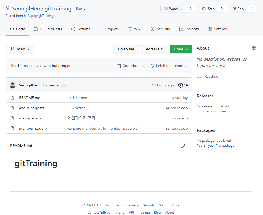Open the README.md file

tap(29, 98)
